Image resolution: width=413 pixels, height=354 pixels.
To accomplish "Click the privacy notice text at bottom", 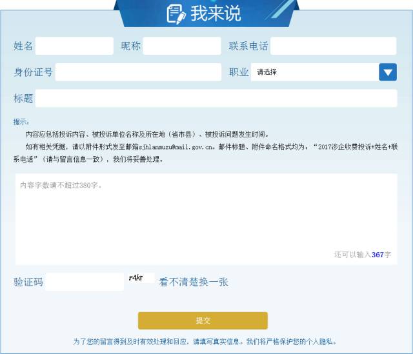I will tap(205, 342).
